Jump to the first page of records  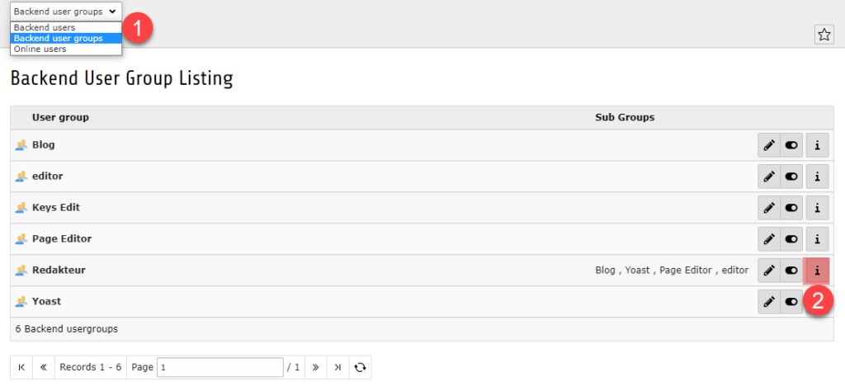pos(21,367)
